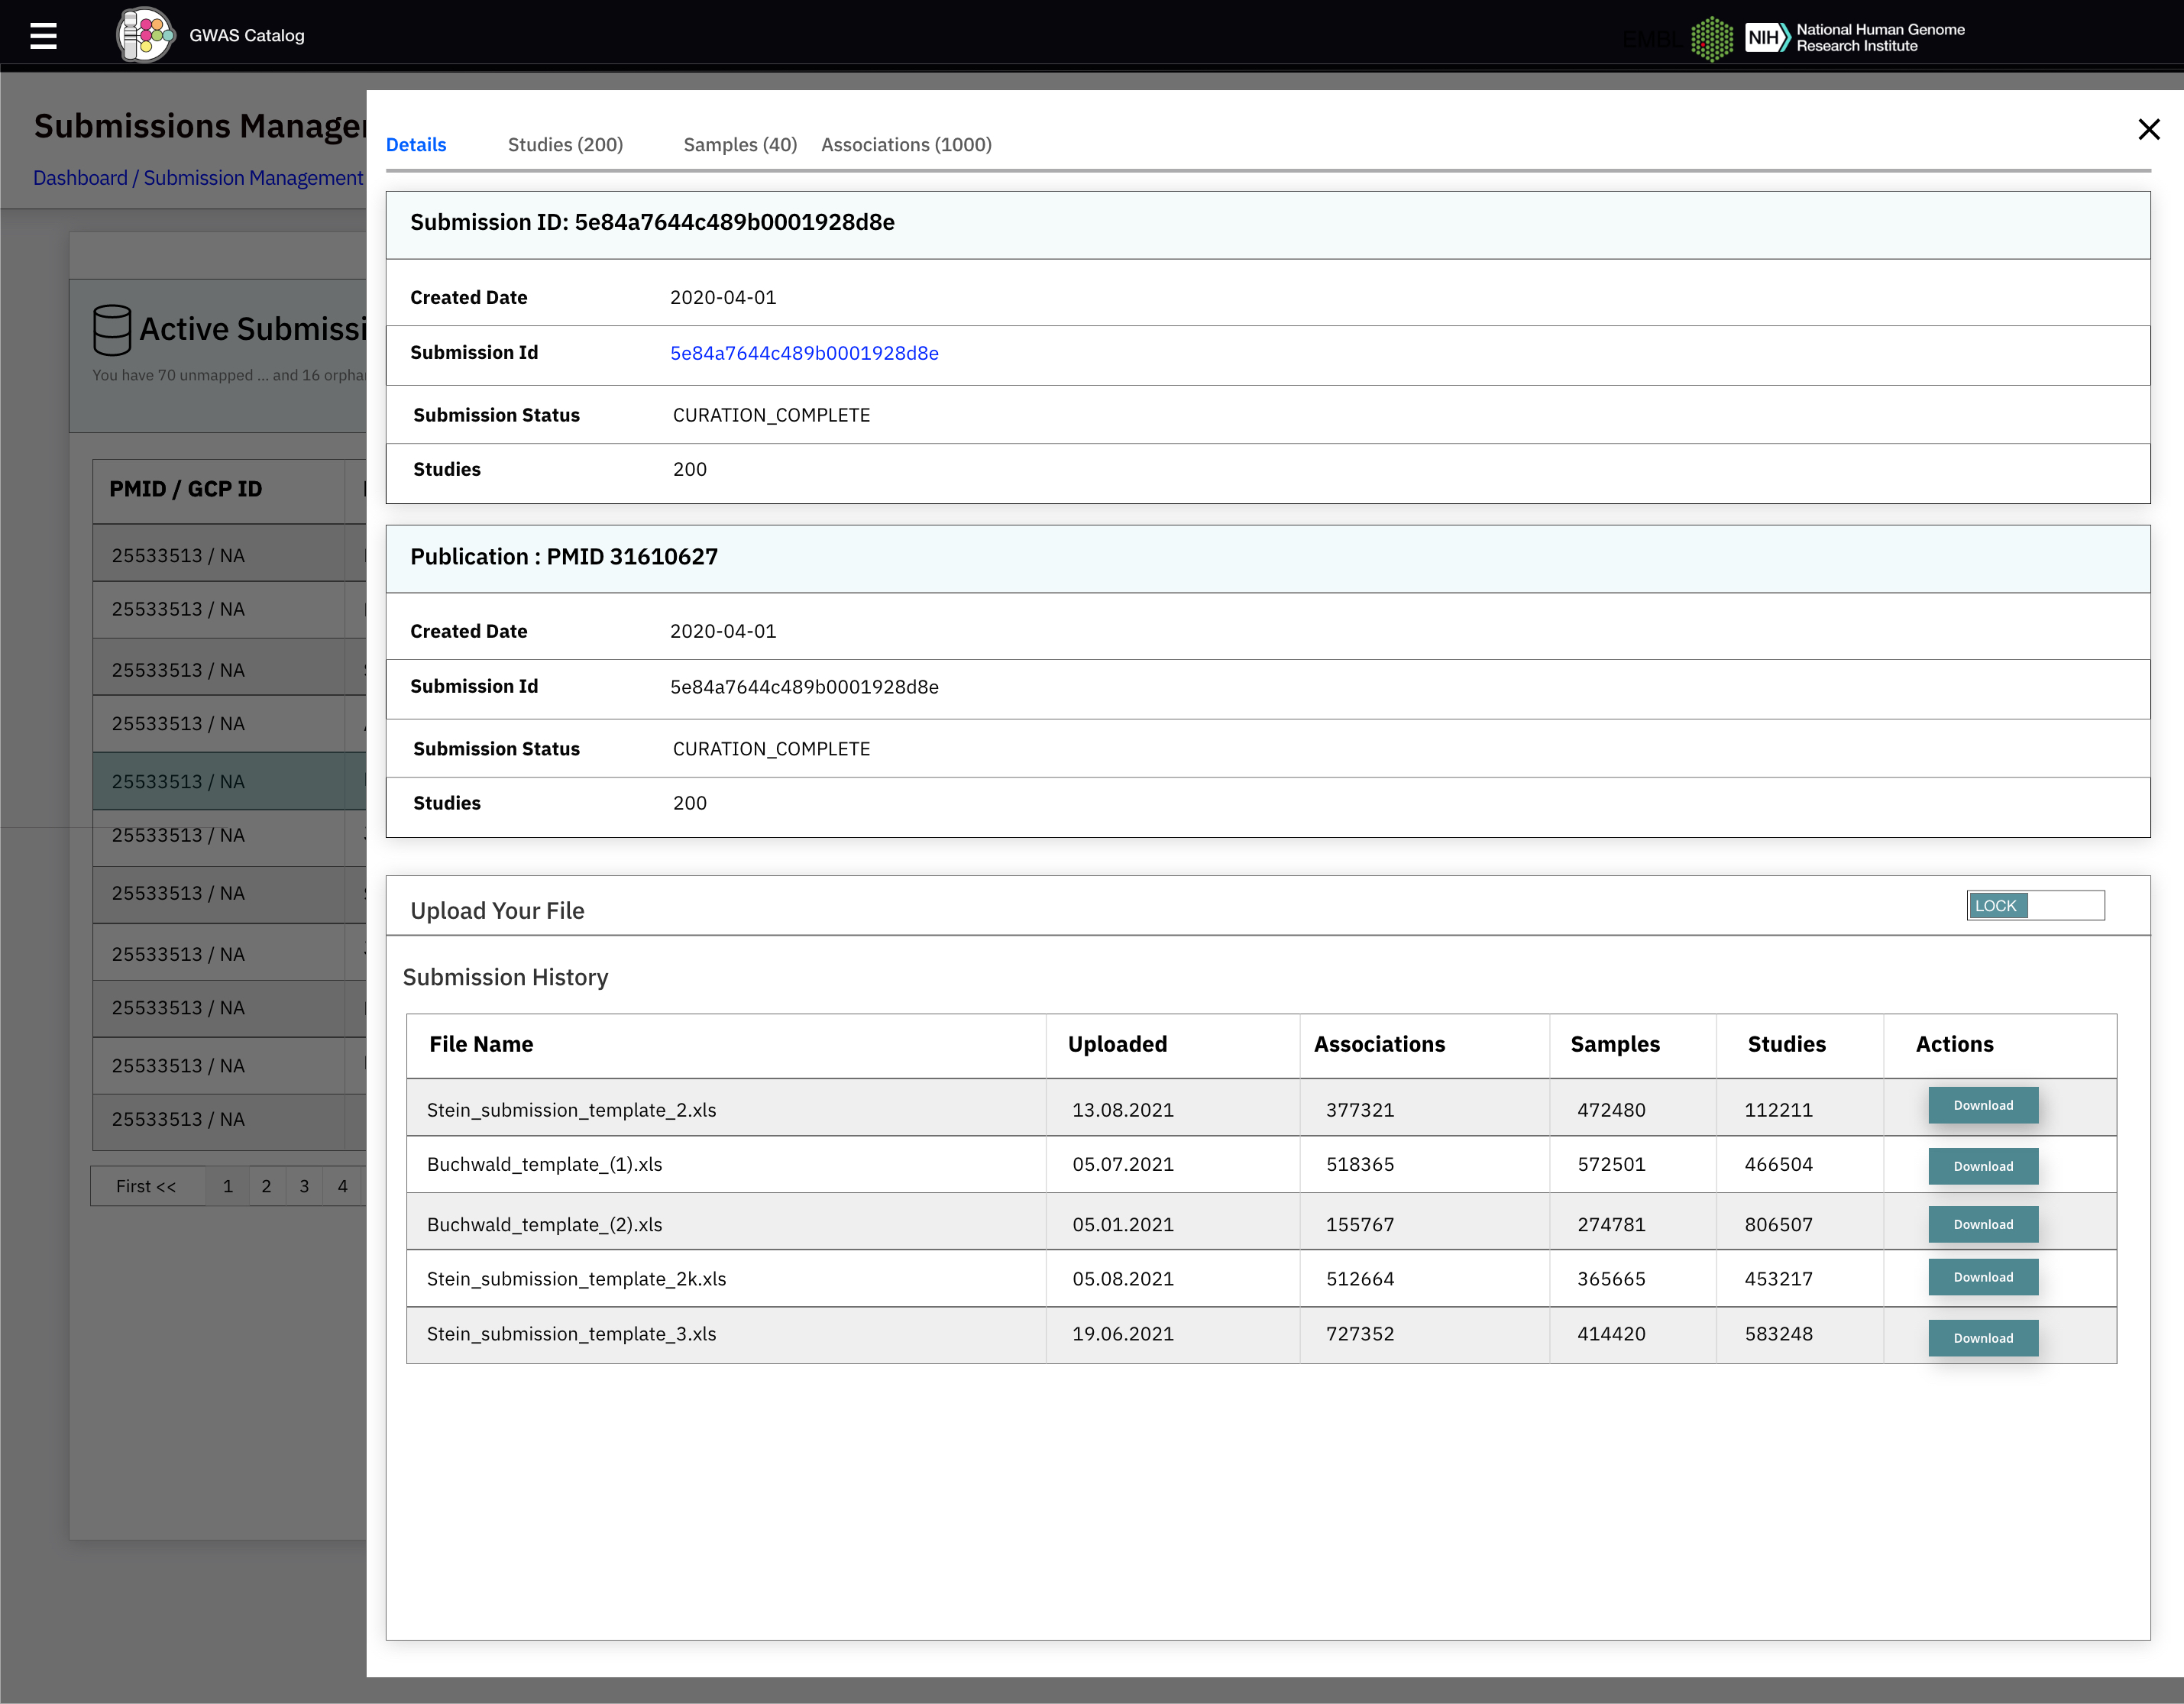Click Associations column header in history table
2184x1704 pixels.
click(1379, 1044)
